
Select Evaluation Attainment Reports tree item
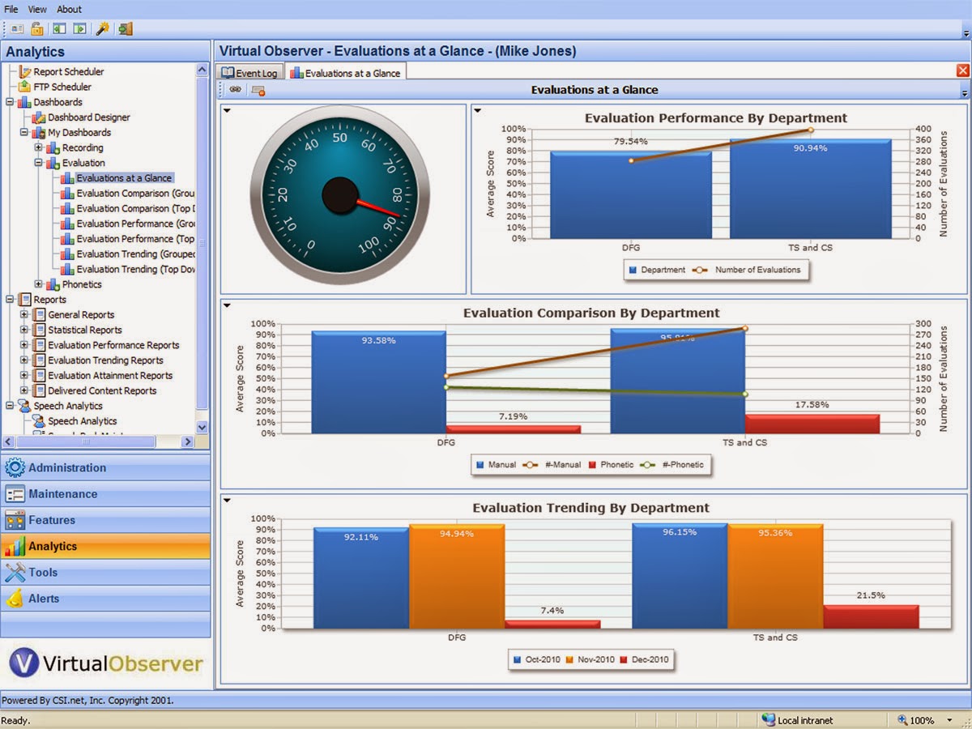[110, 376]
